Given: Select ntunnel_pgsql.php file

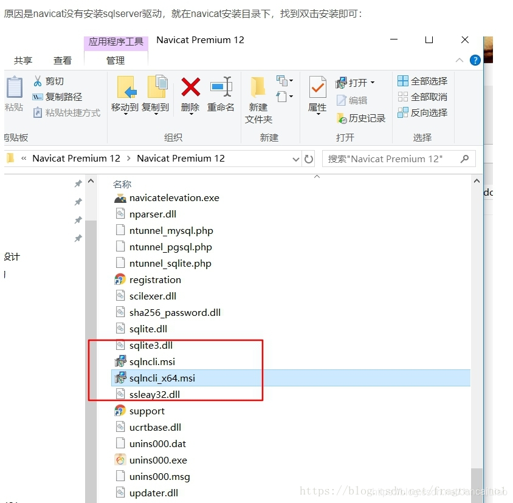Looking at the screenshot, I should (170, 247).
